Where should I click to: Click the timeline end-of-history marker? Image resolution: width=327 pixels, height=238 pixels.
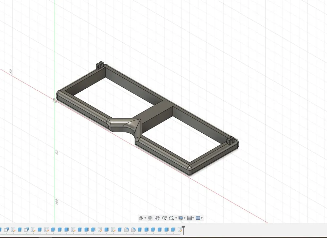pyautogui.click(x=183, y=230)
